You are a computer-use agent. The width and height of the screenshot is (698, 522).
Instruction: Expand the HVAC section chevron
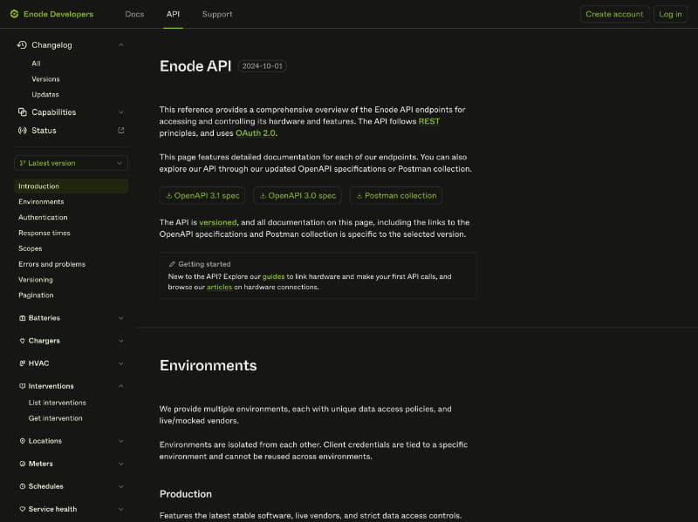point(120,363)
